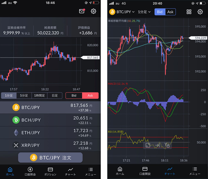The height and width of the screenshot is (179, 208).
Task: Open the mail inbox with red notification dot
Action: pyautogui.click(x=82, y=11)
